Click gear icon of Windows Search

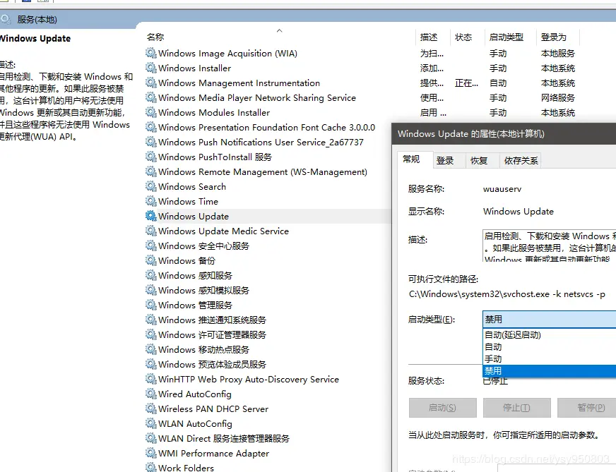click(151, 186)
